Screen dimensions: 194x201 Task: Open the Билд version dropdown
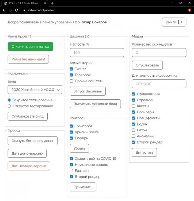[x=35, y=90]
